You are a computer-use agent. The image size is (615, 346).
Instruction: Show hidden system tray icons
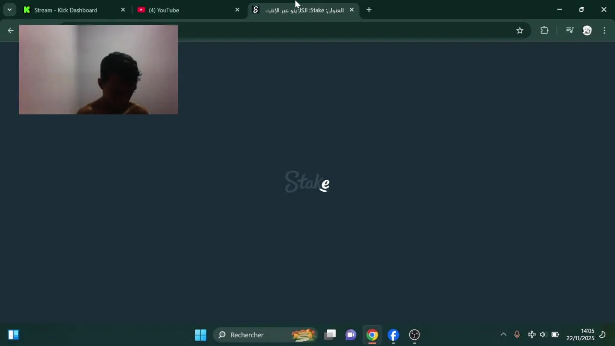(503, 334)
